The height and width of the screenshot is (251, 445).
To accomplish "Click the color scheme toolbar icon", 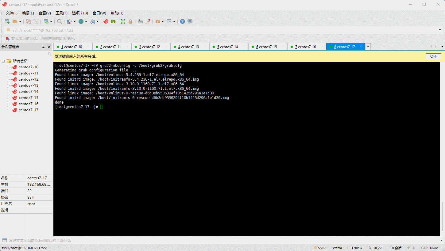I will pos(69,21).
